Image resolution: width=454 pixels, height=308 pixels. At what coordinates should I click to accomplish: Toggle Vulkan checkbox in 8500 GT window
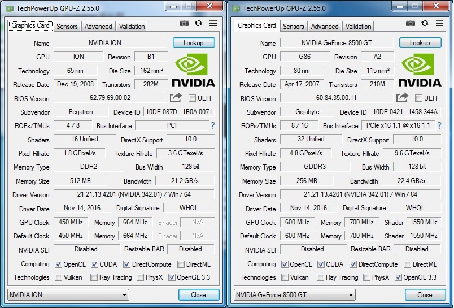click(285, 277)
